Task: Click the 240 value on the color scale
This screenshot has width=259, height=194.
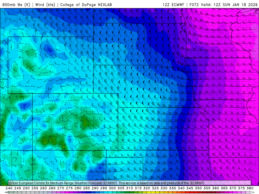Action: 9,188
